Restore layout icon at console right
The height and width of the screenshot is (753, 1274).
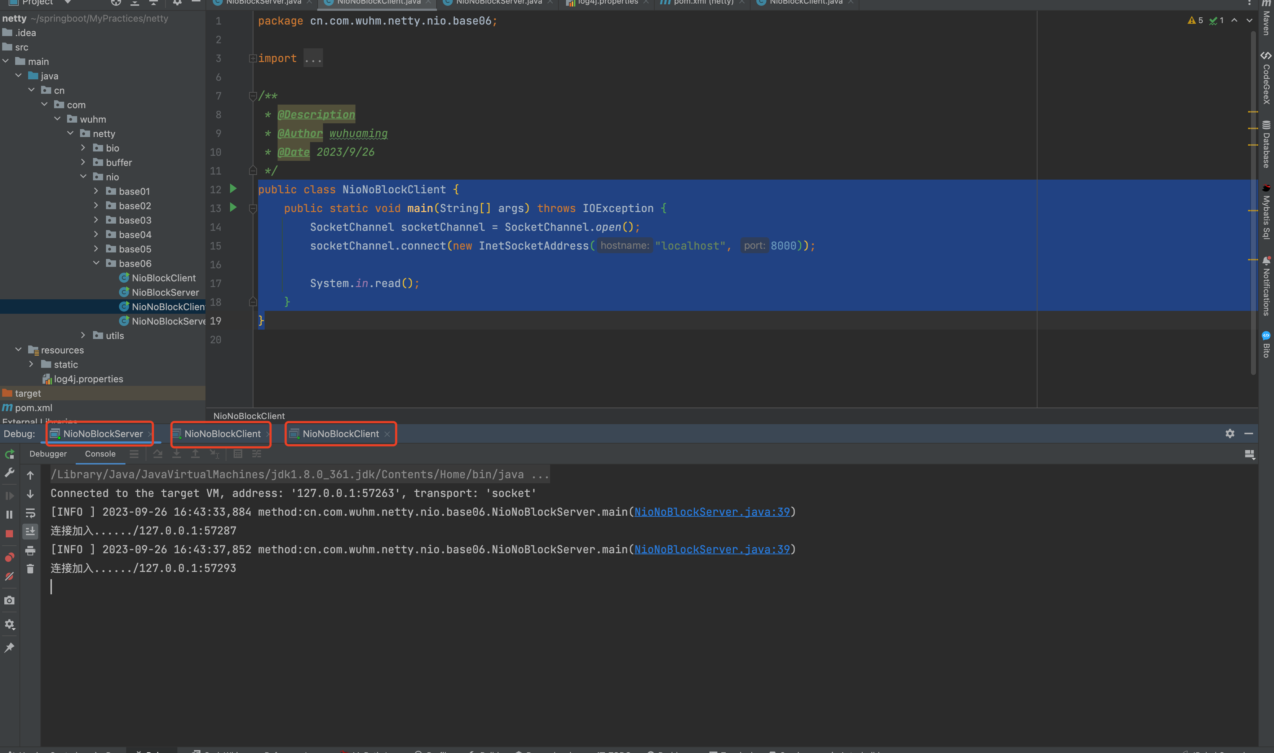click(1249, 455)
